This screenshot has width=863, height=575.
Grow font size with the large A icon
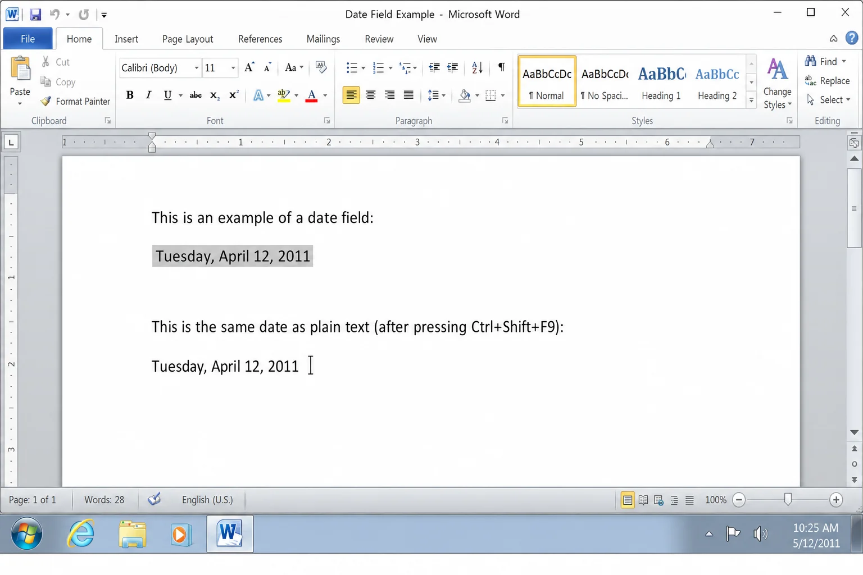click(249, 68)
